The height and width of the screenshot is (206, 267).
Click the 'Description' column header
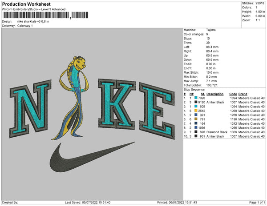(215, 94)
